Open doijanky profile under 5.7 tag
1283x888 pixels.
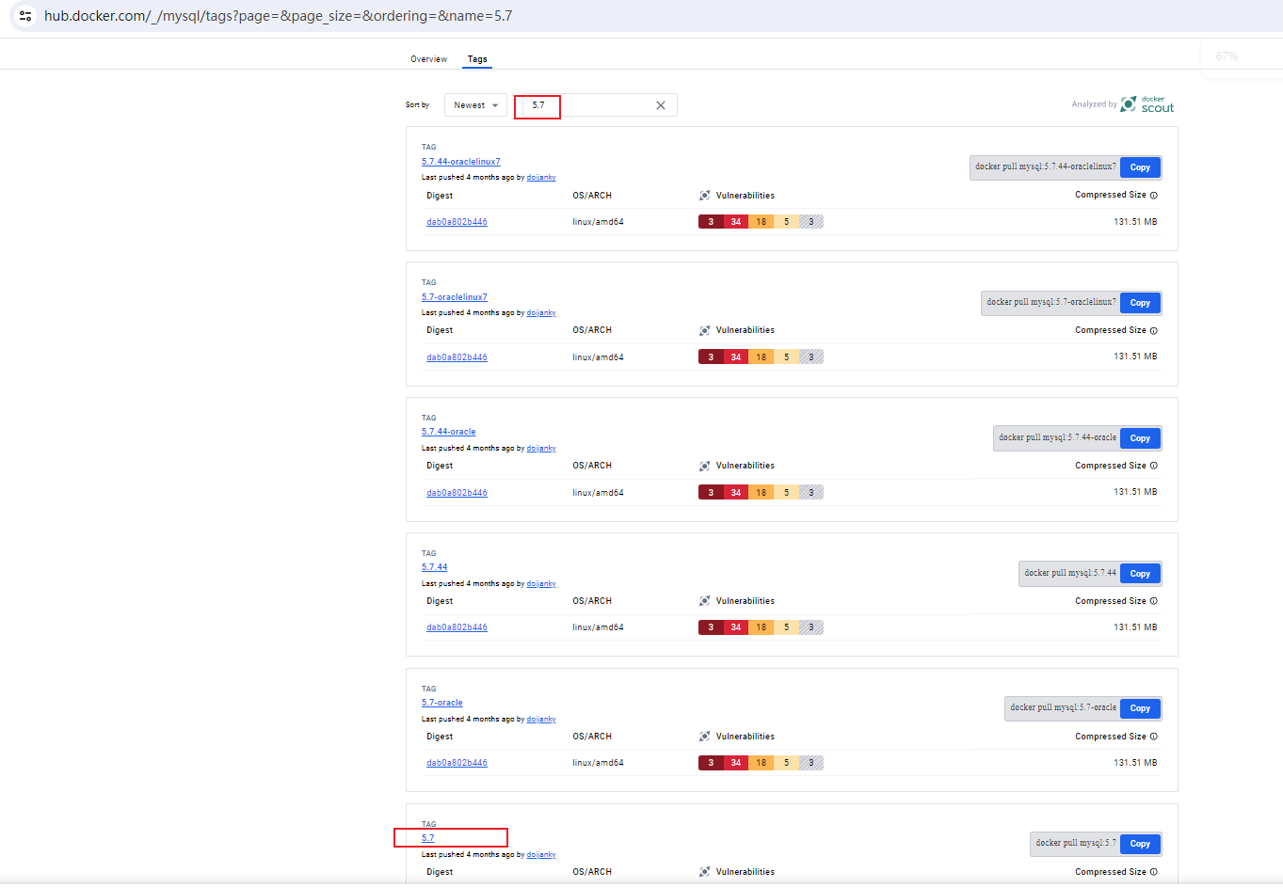click(x=541, y=855)
